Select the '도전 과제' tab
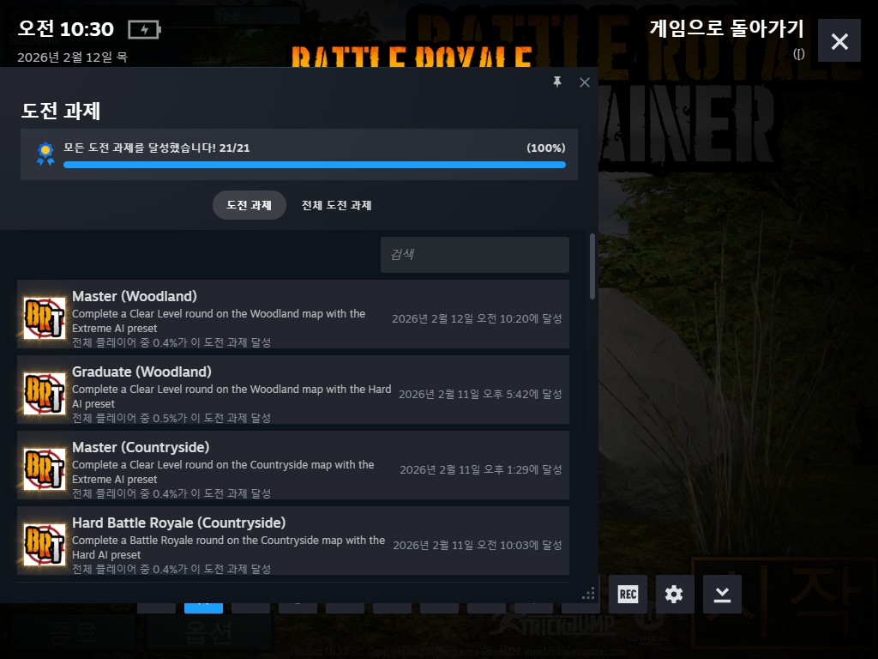878x659 pixels. click(x=250, y=205)
